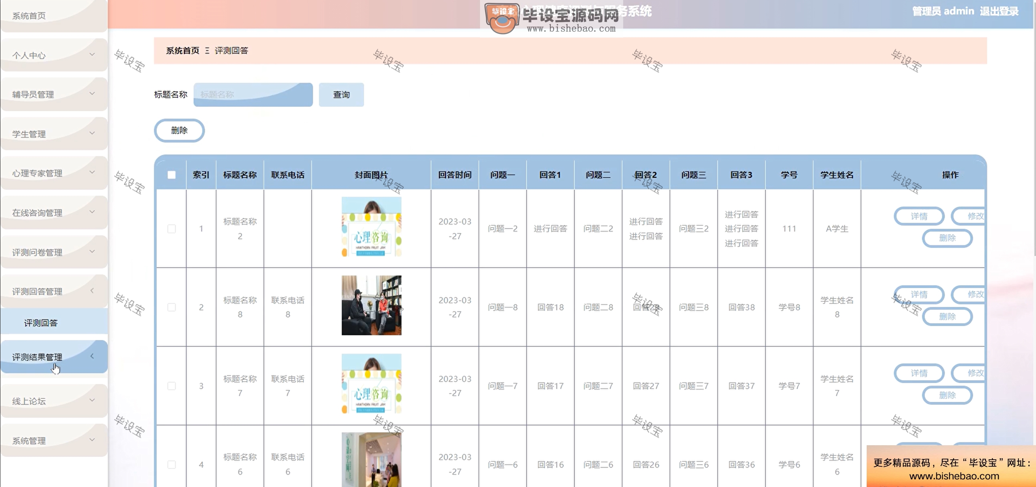The width and height of the screenshot is (1036, 487).
Task: Click the 管理员 admin label in header
Action: click(943, 11)
